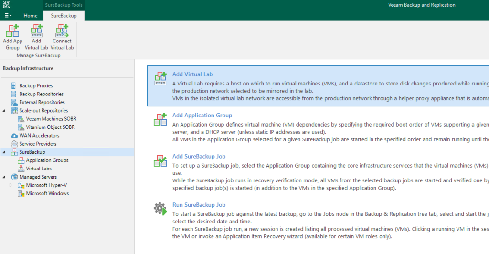Viewport: 489px width, 254px height.
Task: Open External Repositories tree item
Action: click(42, 102)
